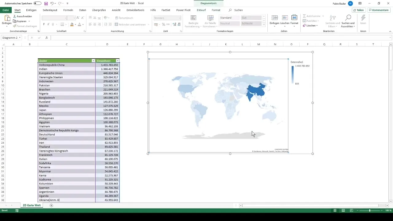Click the cell Volksrepublik China

click(x=66, y=65)
